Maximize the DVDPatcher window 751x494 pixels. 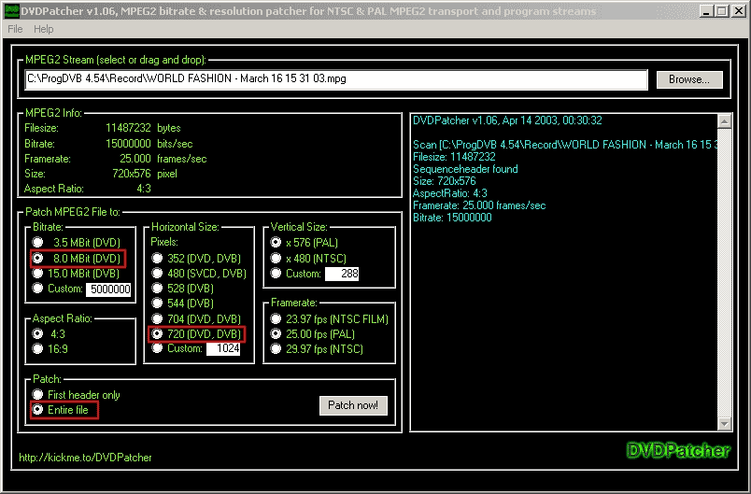click(721, 11)
